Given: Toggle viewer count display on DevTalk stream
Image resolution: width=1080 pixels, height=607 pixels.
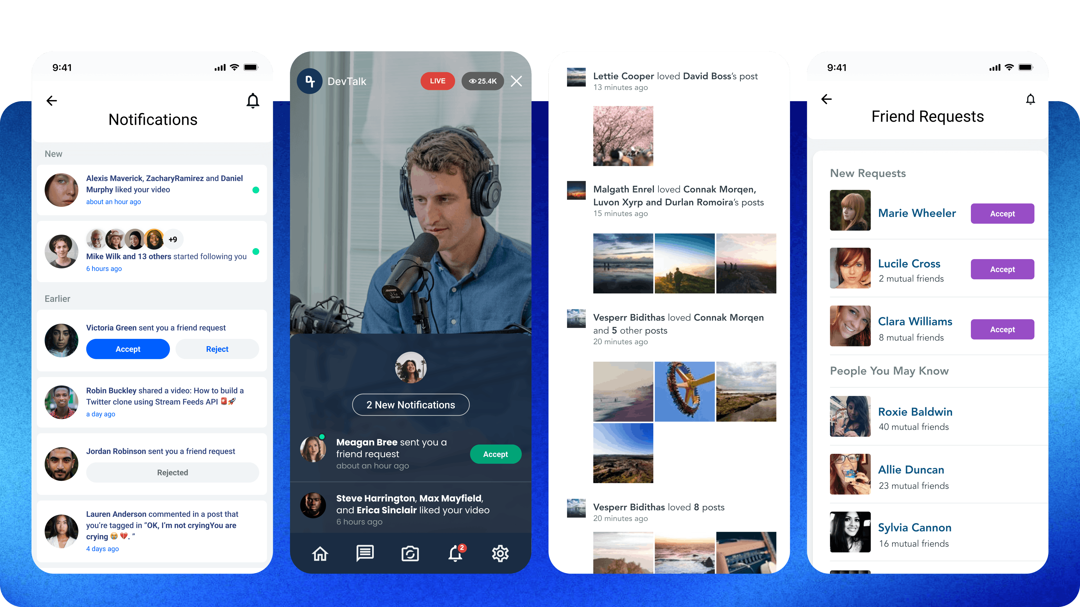Looking at the screenshot, I should coord(481,81).
